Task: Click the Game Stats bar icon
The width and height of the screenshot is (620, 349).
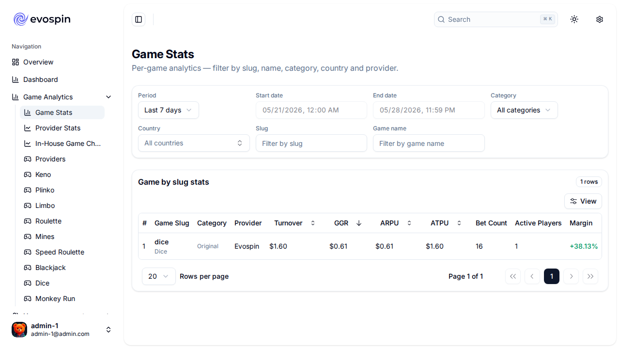Action: tap(28, 112)
